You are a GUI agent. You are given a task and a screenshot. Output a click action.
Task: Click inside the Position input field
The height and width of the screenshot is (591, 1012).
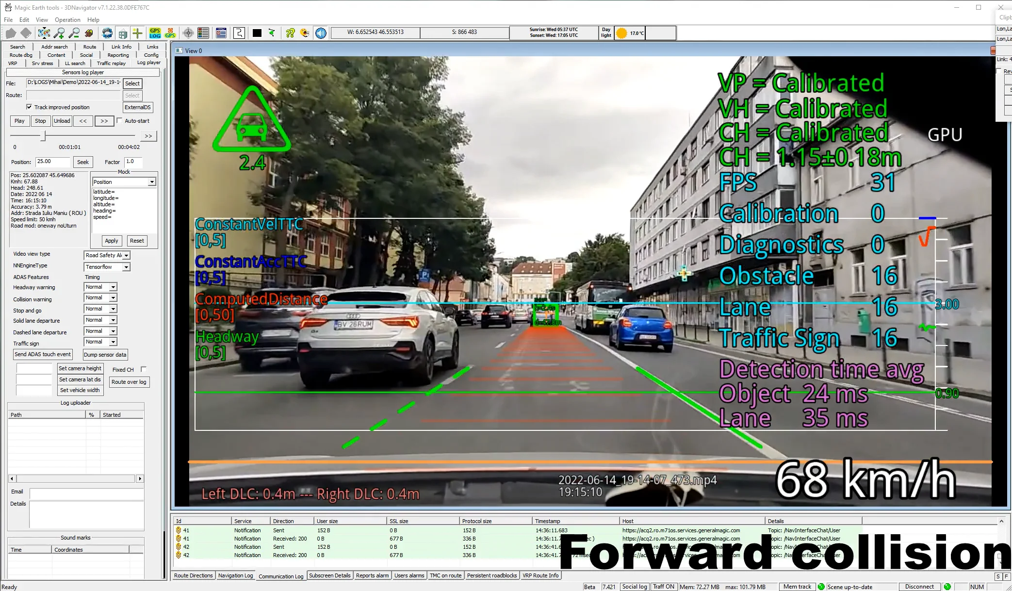click(x=52, y=162)
